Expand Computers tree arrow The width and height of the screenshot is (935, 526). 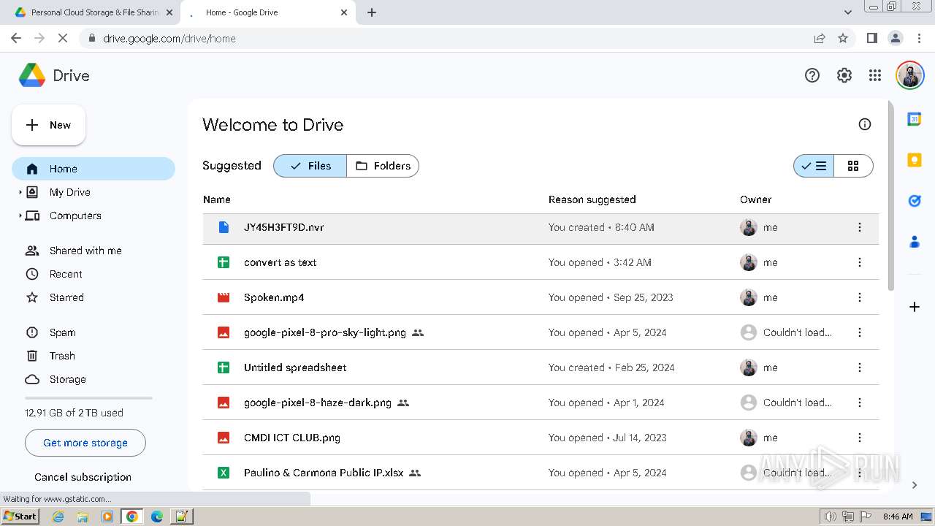point(20,216)
